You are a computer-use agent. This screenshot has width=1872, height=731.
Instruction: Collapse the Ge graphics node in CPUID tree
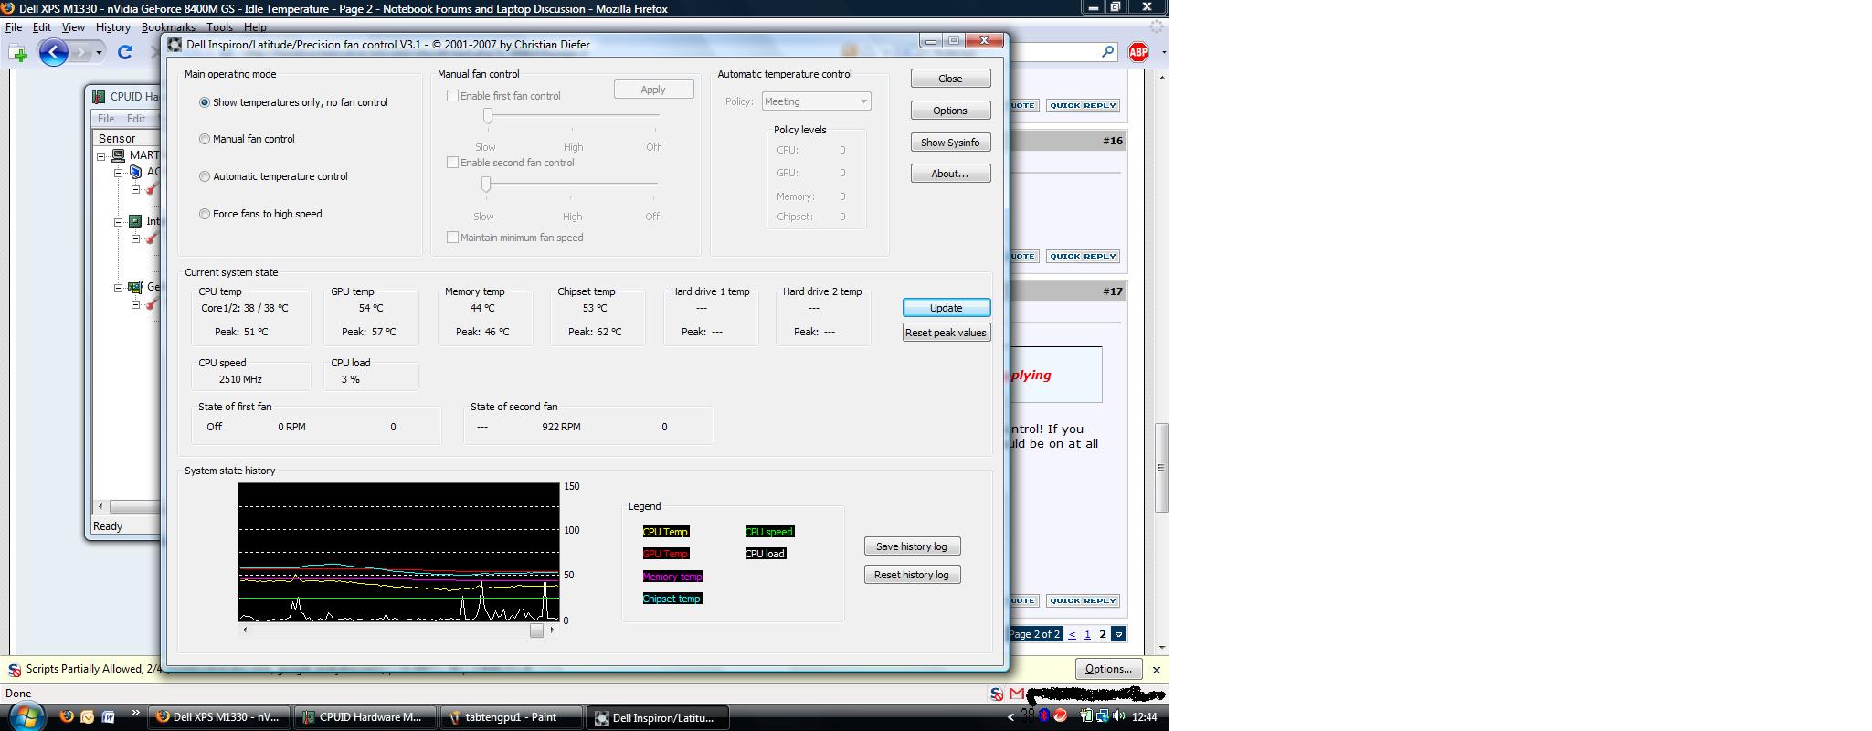tap(118, 288)
